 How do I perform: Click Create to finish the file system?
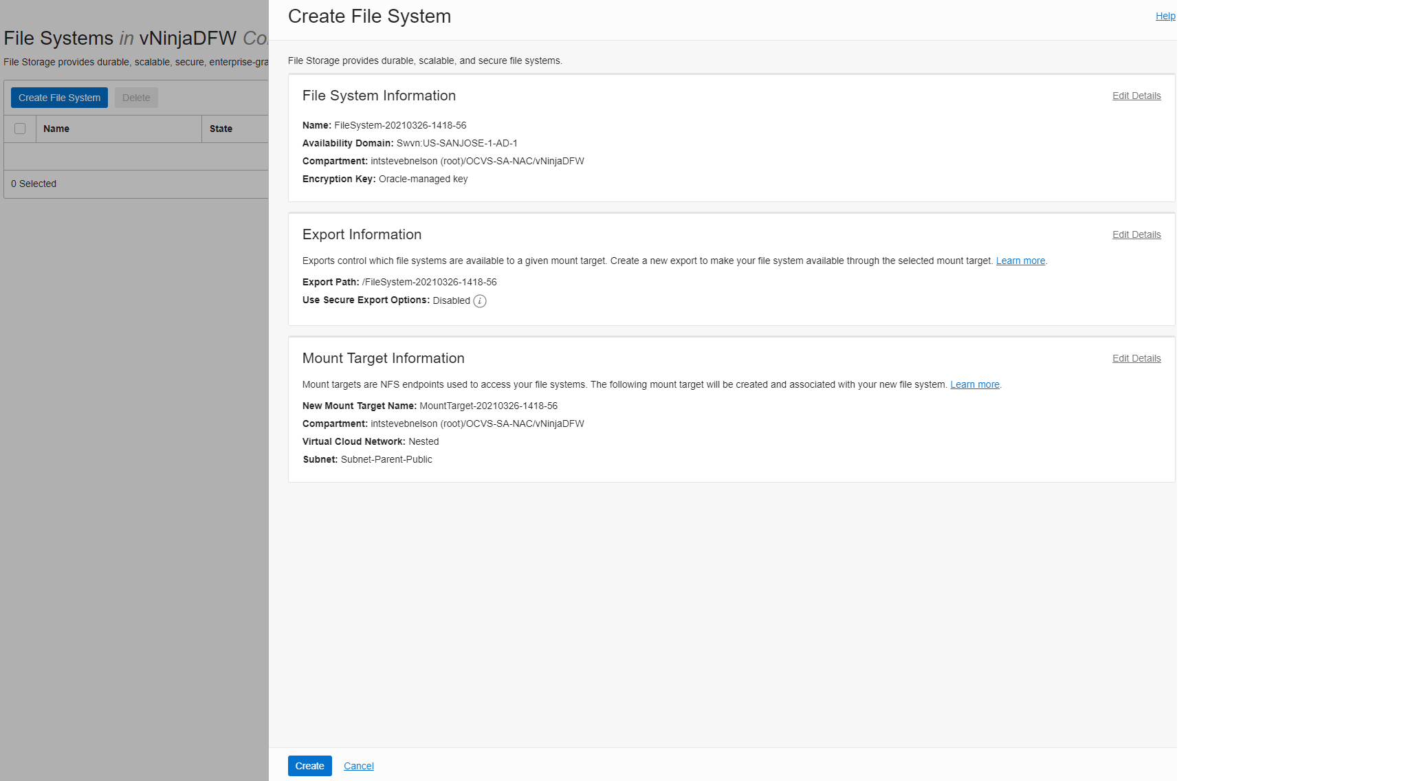309,765
